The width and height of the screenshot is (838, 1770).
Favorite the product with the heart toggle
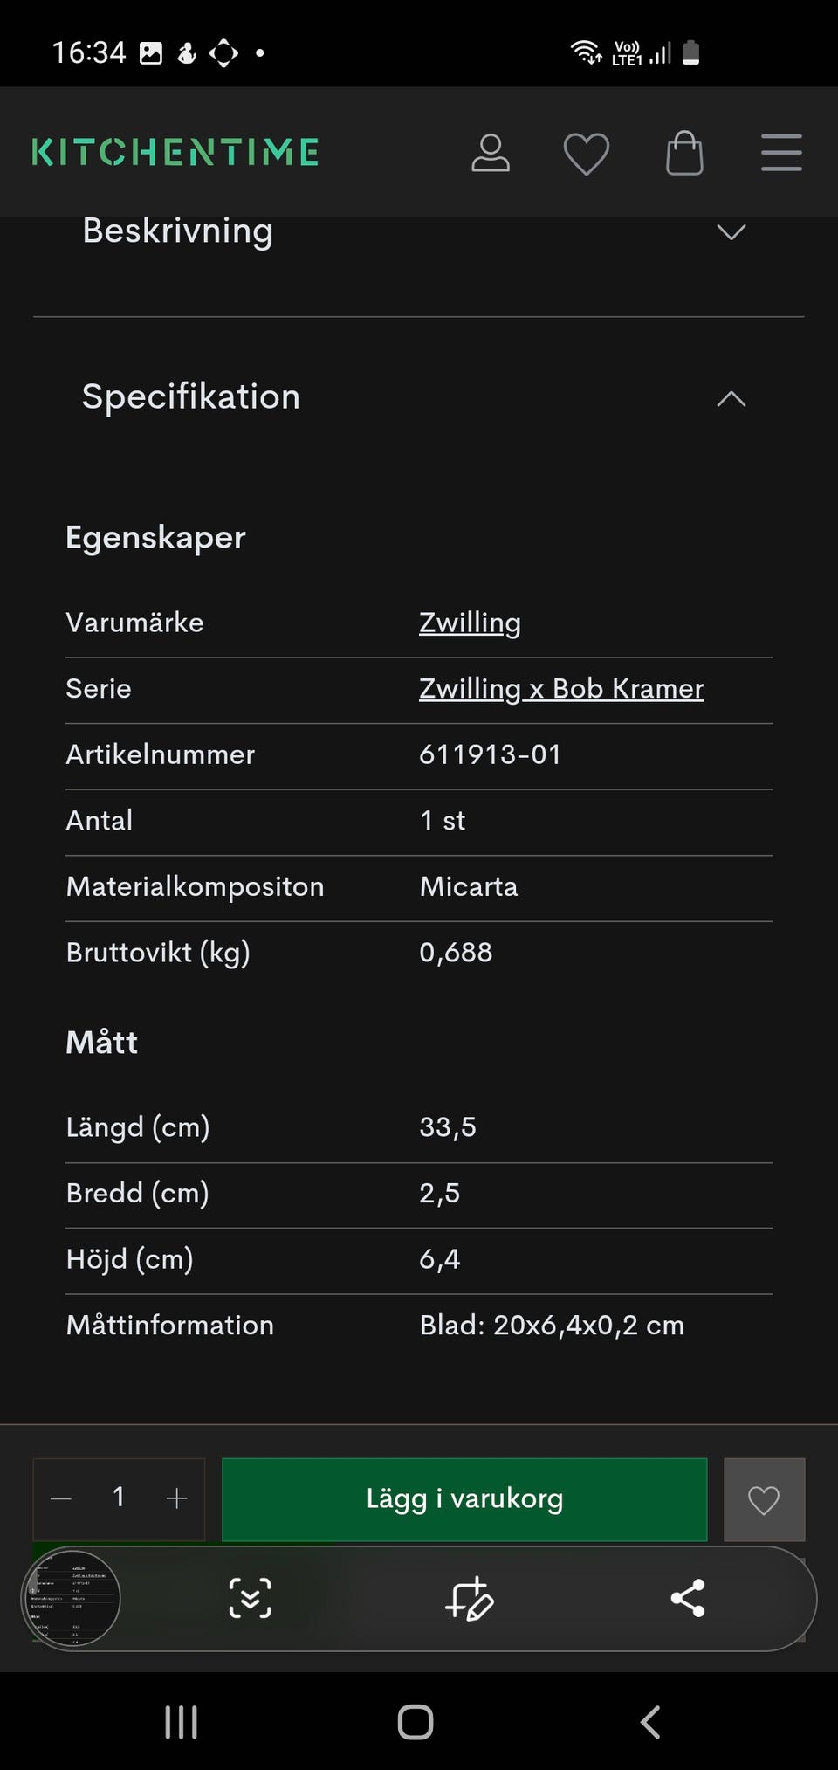(x=764, y=1499)
